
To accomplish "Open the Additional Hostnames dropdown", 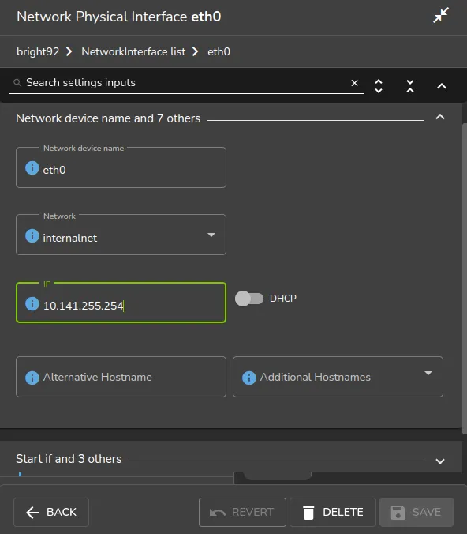I will coord(428,374).
